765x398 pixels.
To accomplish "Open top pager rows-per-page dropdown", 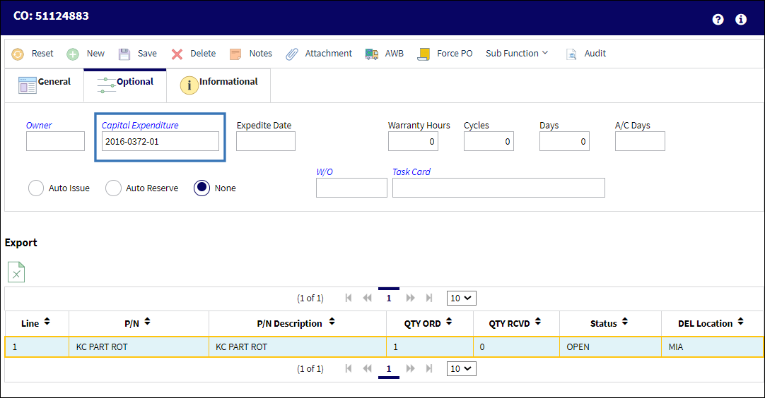I will pos(461,298).
